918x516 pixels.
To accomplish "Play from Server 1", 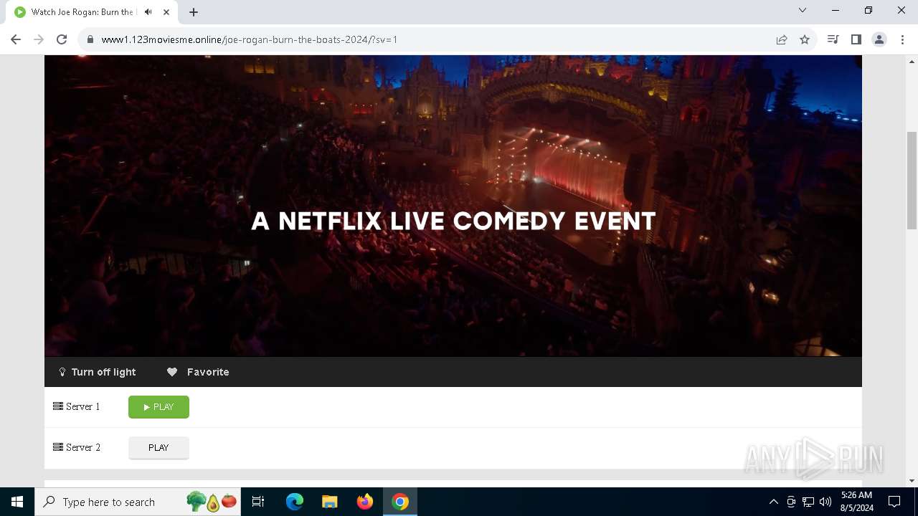I will [158, 407].
